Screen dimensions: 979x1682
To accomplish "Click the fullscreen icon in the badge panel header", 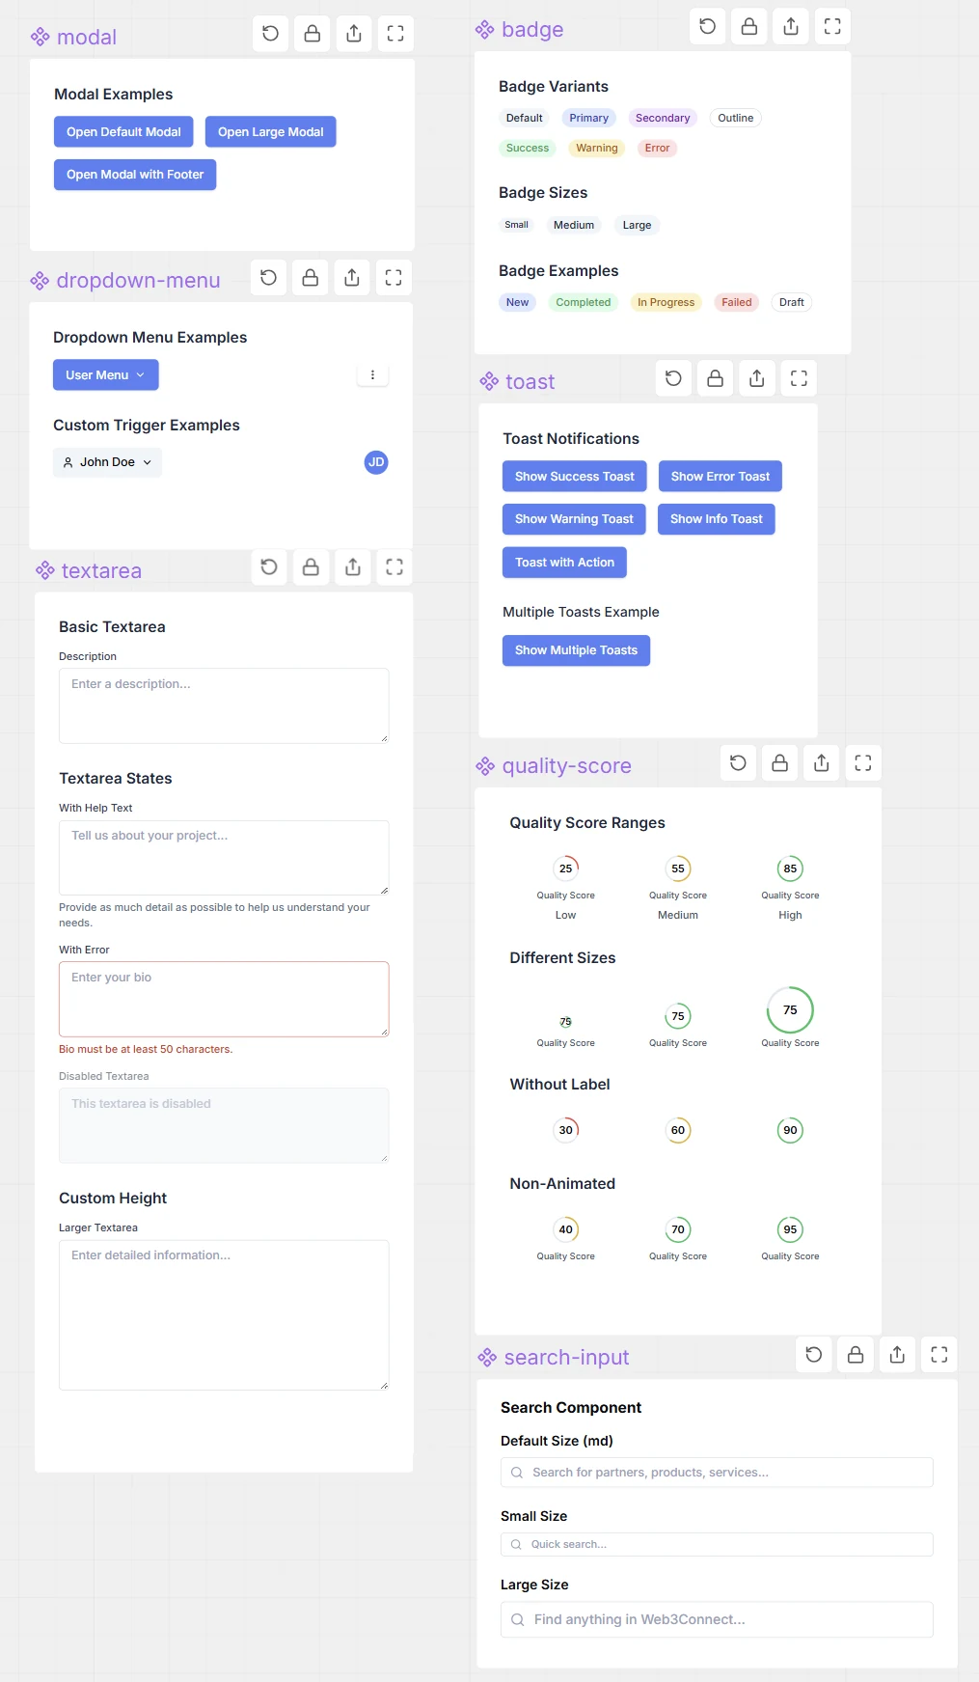I will click(832, 26).
